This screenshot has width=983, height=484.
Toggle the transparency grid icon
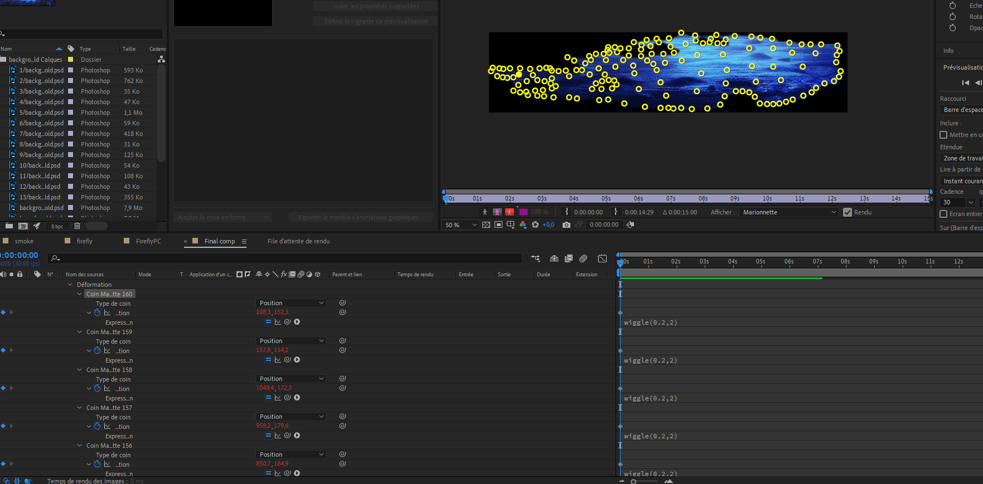(x=486, y=224)
